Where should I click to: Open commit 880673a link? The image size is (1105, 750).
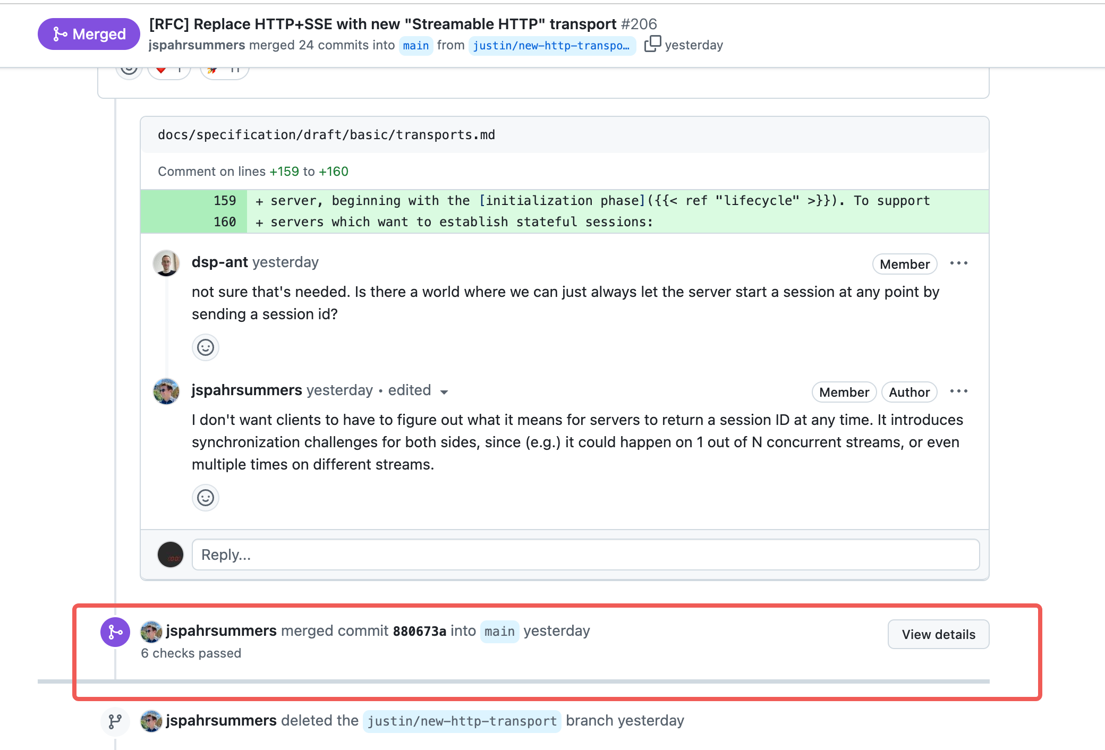(x=419, y=631)
